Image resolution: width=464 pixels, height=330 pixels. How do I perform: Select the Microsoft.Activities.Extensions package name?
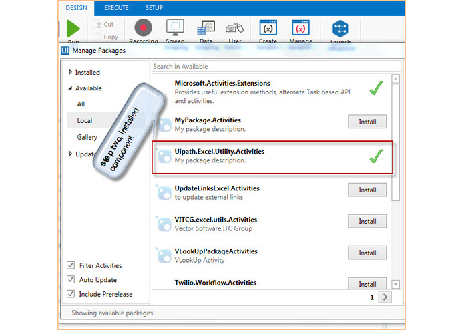click(x=222, y=83)
